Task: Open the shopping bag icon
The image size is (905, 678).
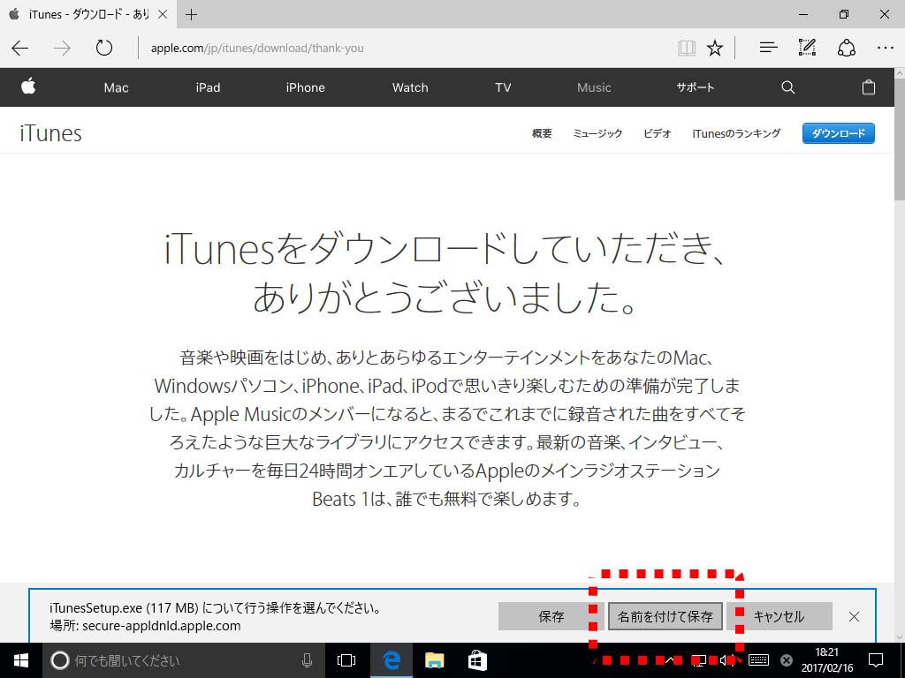Action: 869,87
